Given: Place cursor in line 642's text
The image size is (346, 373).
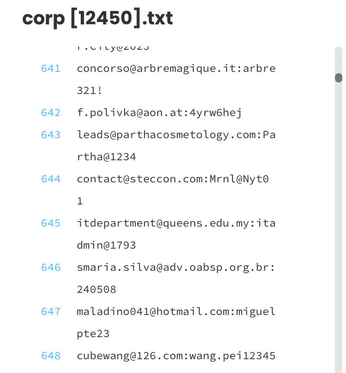Looking at the screenshot, I should (x=159, y=113).
